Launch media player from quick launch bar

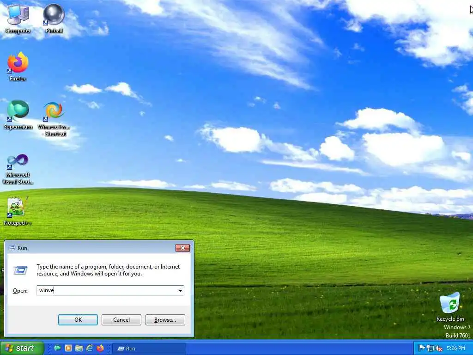pyautogui.click(x=68, y=348)
